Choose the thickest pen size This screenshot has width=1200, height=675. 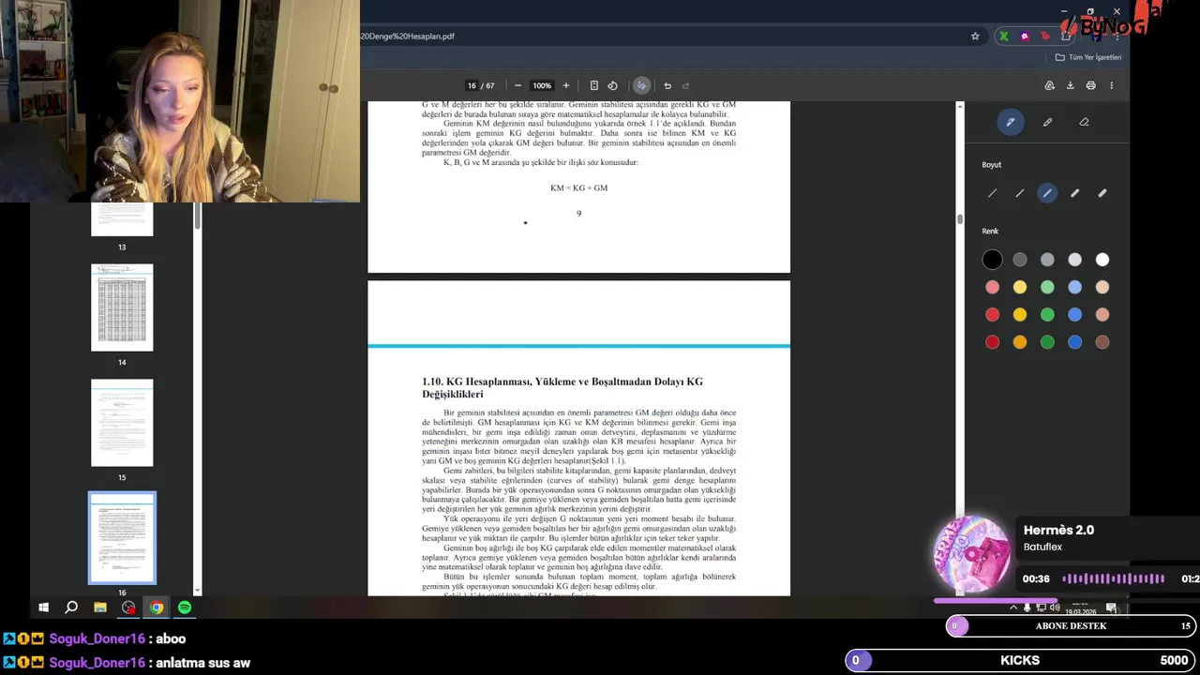(1102, 193)
